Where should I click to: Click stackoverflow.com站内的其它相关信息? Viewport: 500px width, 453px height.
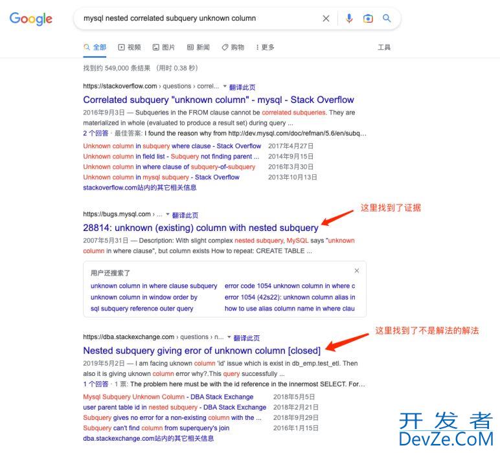tap(140, 188)
